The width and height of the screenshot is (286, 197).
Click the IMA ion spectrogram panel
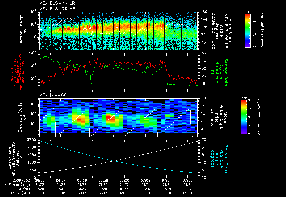click(118, 117)
